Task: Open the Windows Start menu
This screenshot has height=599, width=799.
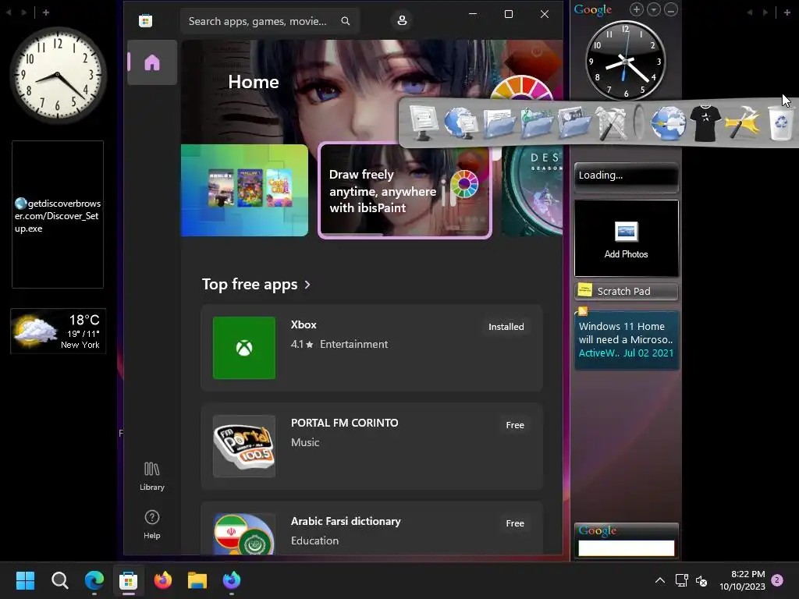Action: [25, 580]
